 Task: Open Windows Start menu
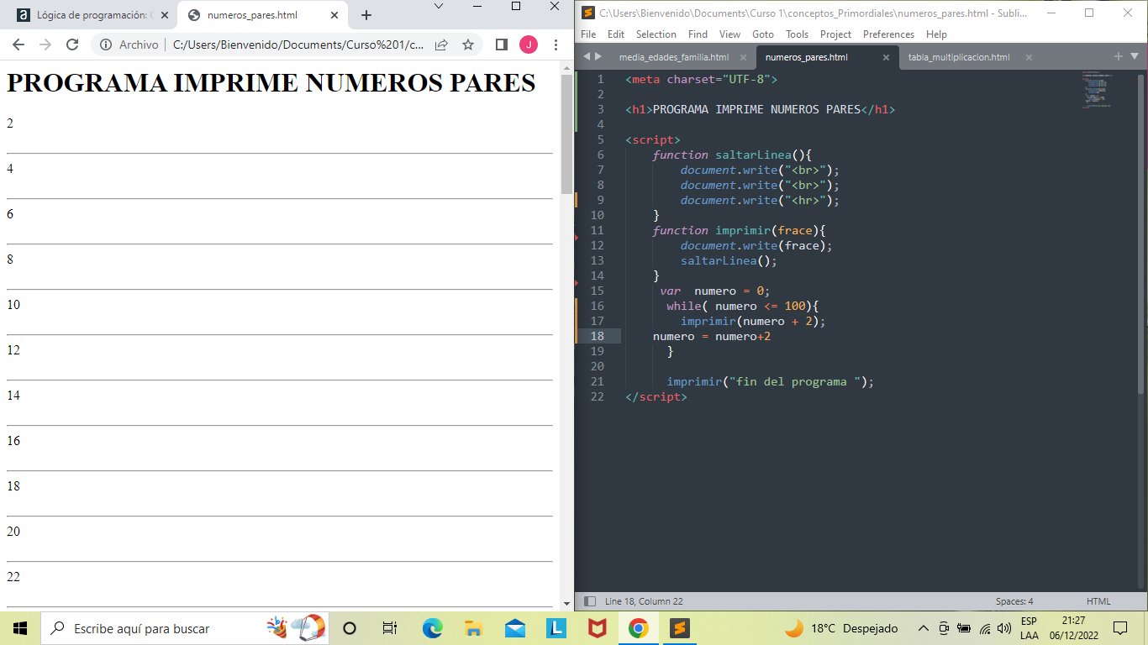pyautogui.click(x=20, y=628)
